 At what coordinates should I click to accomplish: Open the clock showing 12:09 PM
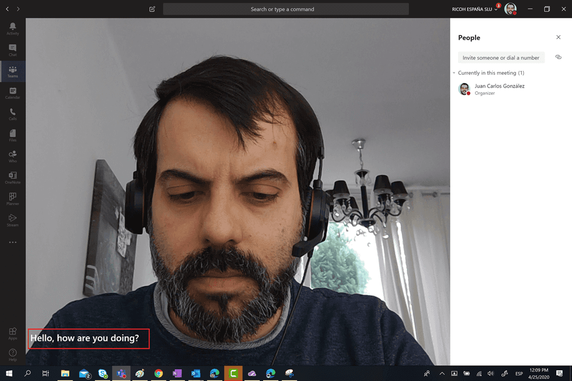539,373
